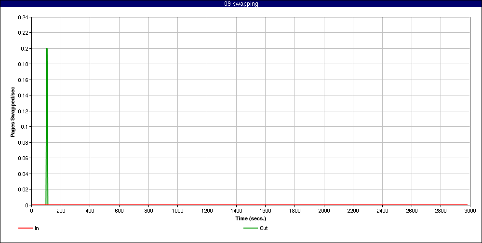482x243 pixels.
Task: Click the 0.16 y-axis tick label
Action: coord(23,80)
